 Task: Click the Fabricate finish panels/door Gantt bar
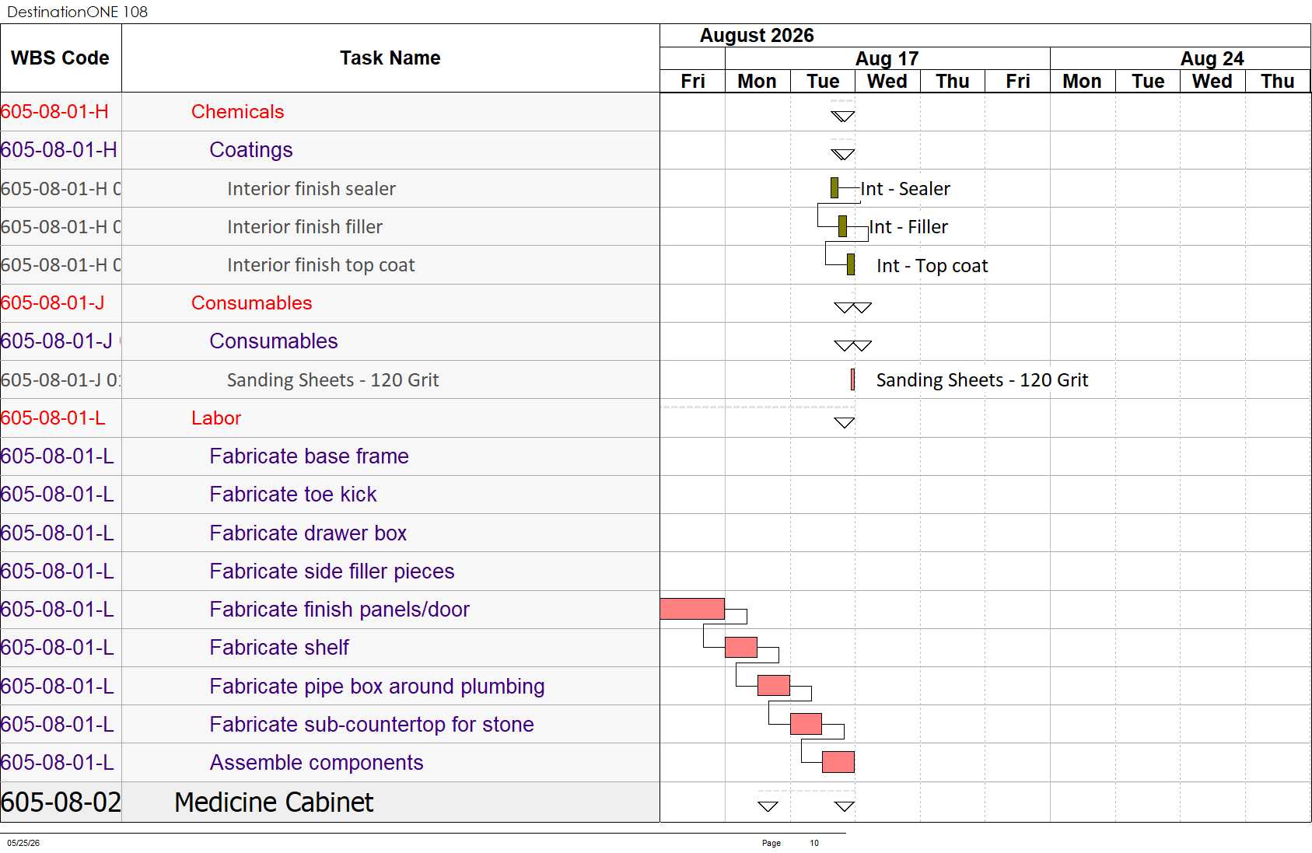point(692,609)
